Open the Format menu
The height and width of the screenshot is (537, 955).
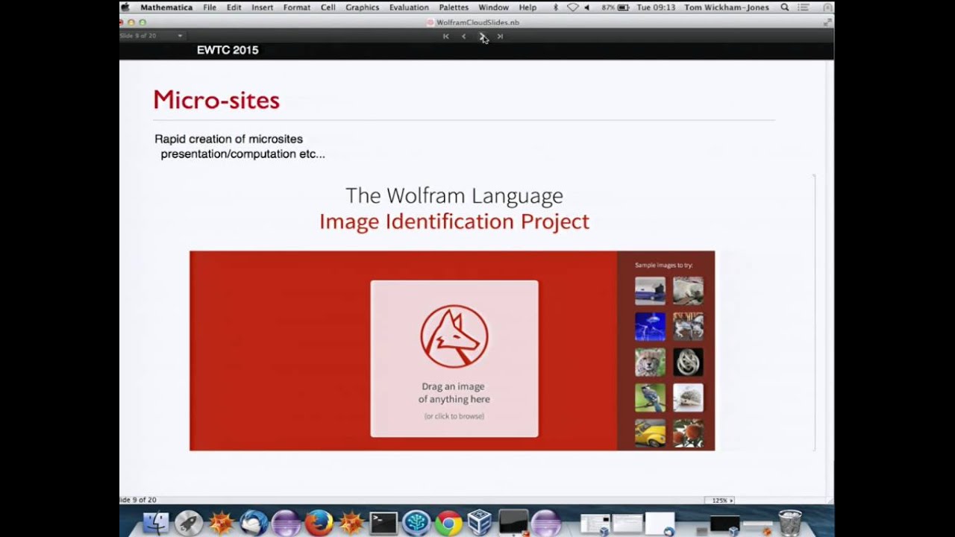click(297, 7)
